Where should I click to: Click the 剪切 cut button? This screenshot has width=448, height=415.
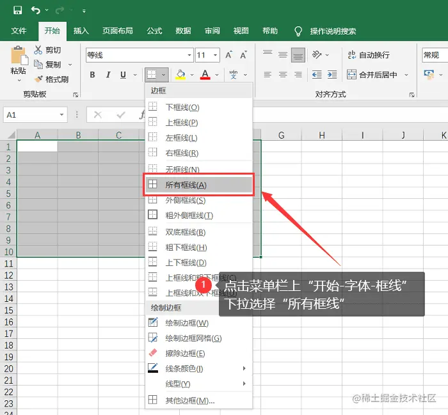pyautogui.click(x=47, y=50)
